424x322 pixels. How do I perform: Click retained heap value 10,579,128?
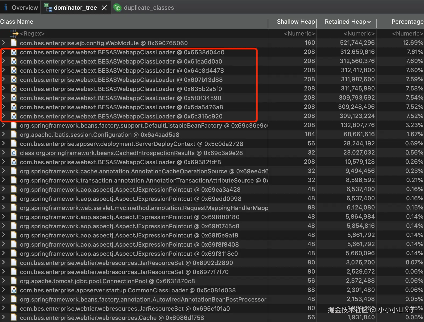click(359, 162)
